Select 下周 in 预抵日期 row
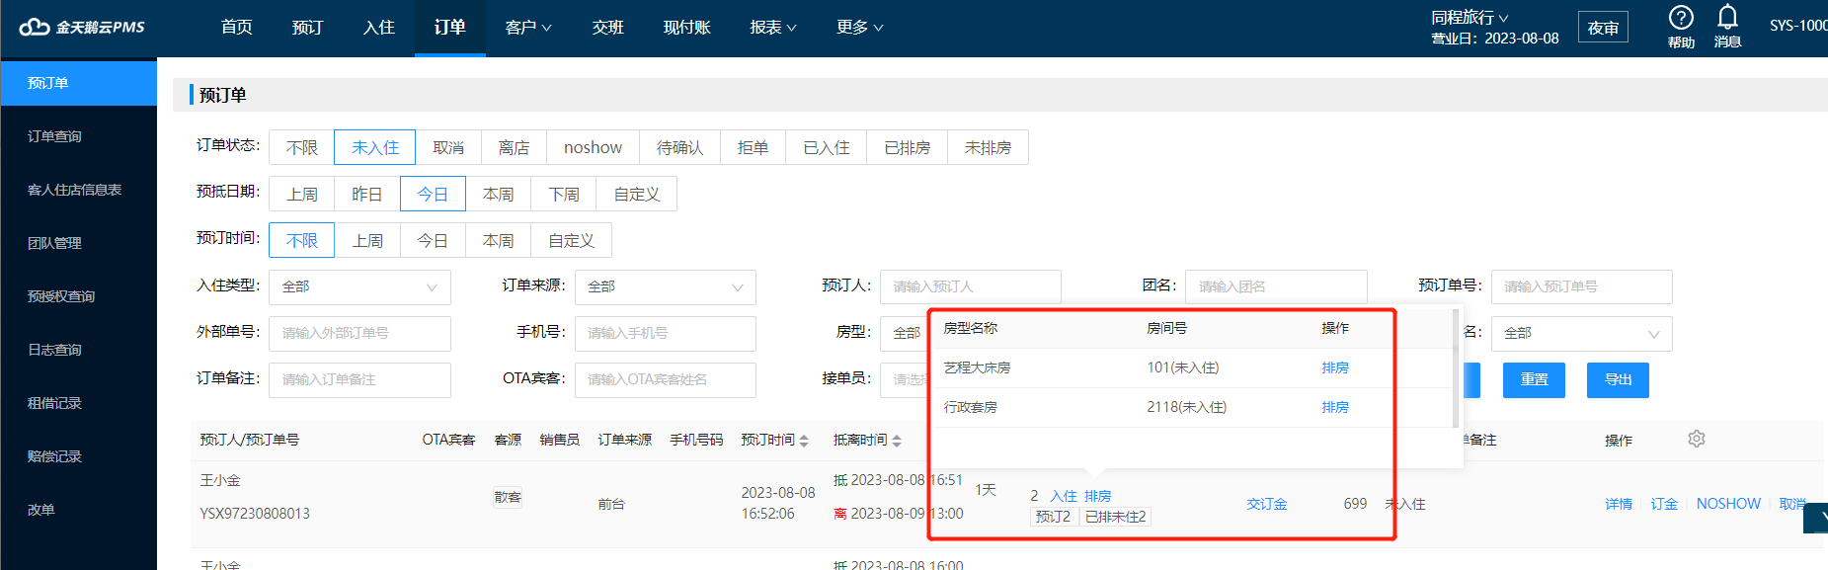The height and width of the screenshot is (570, 1828). tap(564, 194)
